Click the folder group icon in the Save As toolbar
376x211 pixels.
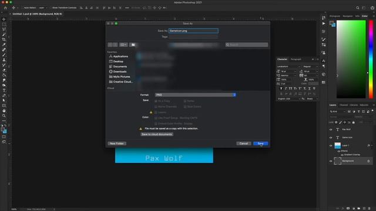(133, 45)
